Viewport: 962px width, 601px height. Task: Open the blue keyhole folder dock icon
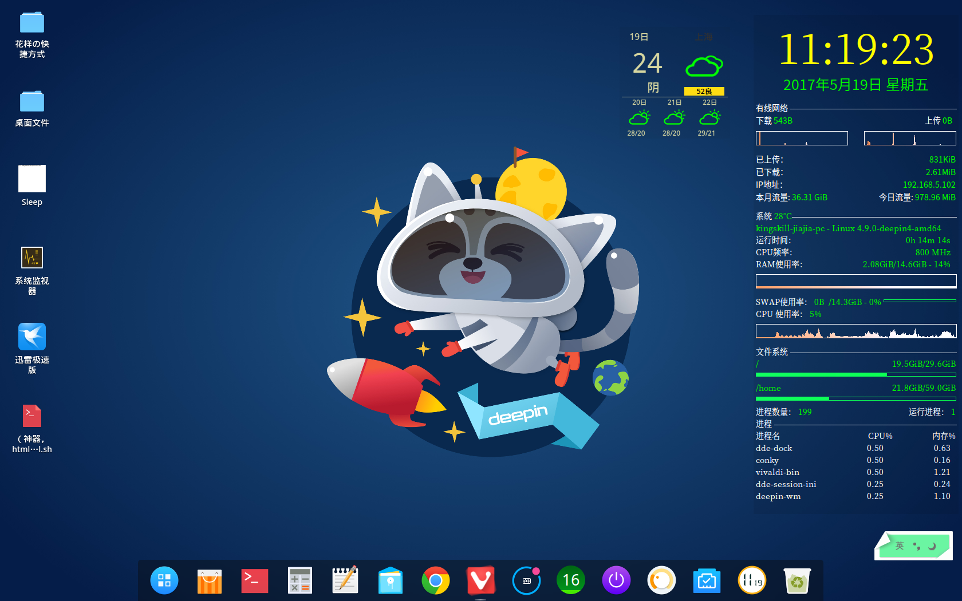coord(391,580)
